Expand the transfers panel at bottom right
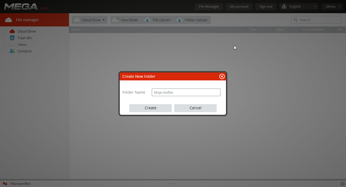Image resolution: width=346 pixels, height=187 pixels. click(343, 184)
